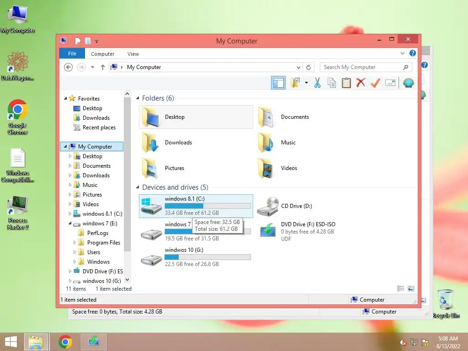This screenshot has height=351, width=468.
Task: Switch to large icons view toggle
Action: [411, 288]
